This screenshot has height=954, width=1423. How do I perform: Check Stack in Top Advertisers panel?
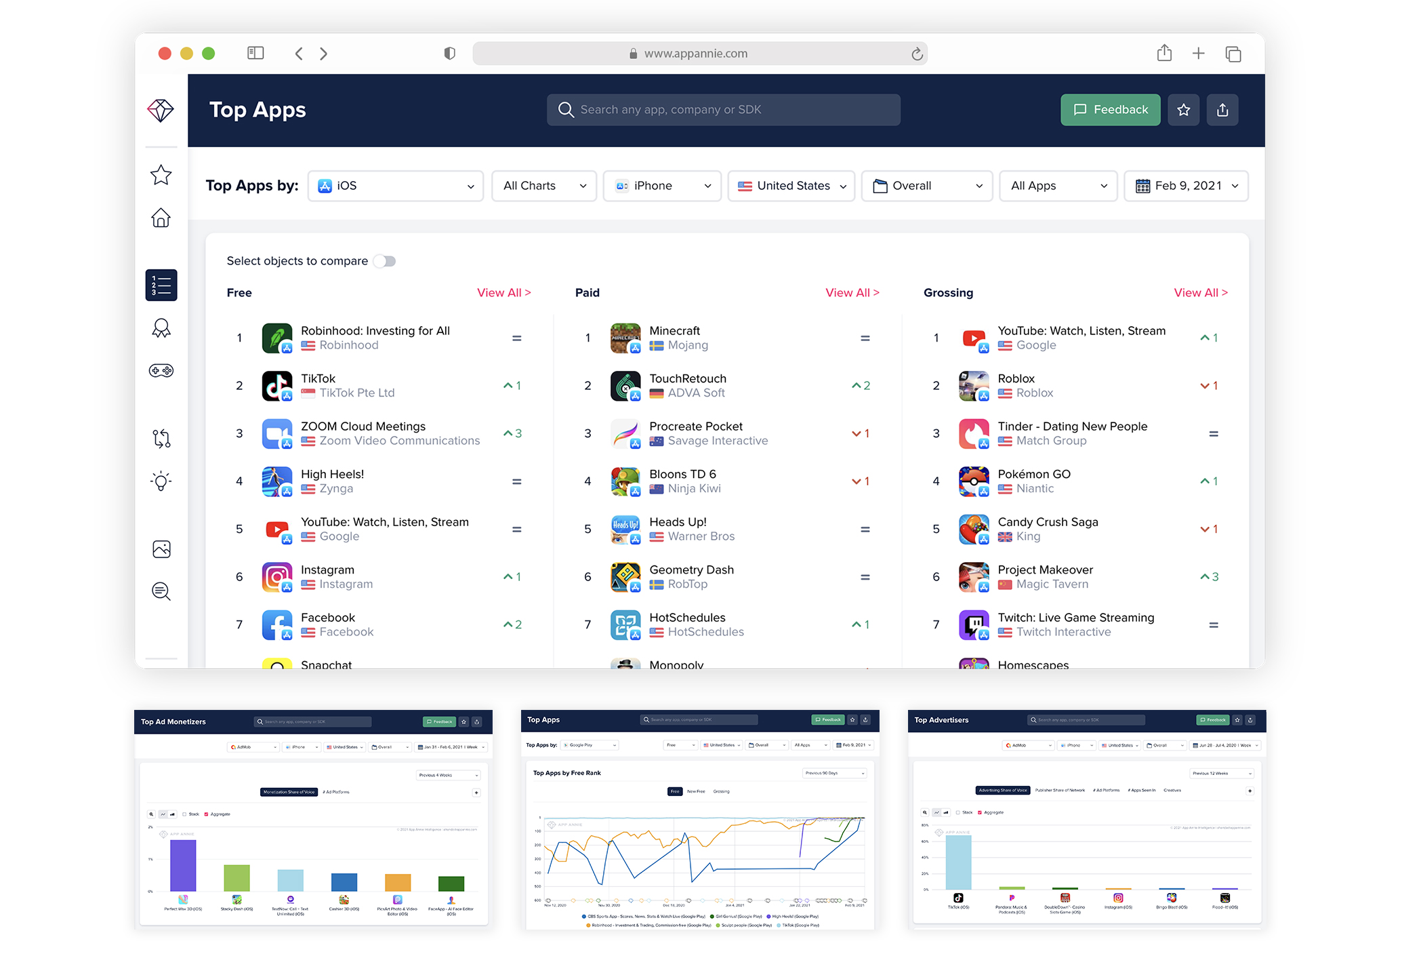pyautogui.click(x=958, y=812)
